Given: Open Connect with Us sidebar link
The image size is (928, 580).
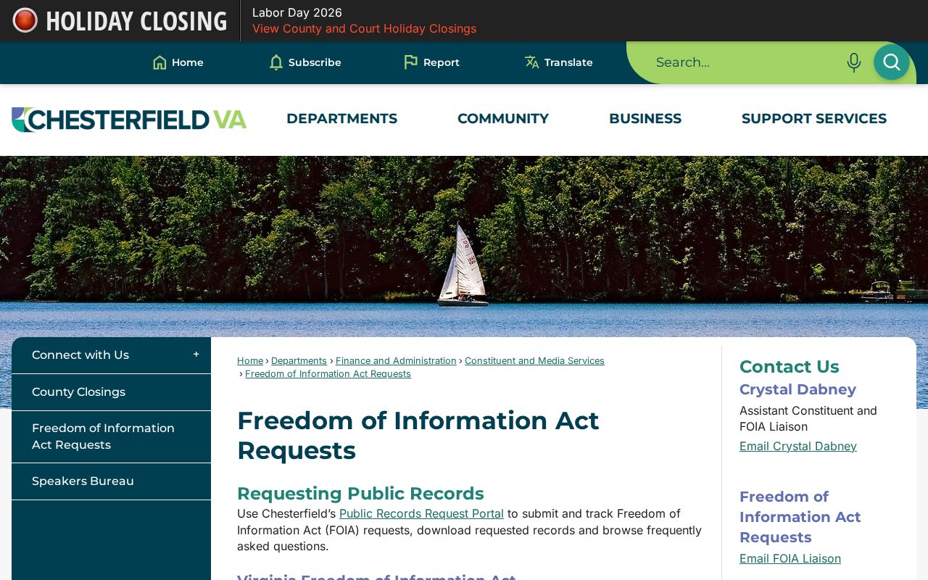Looking at the screenshot, I should click(x=80, y=355).
